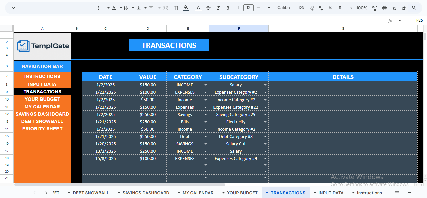Viewport: 427px width, 198px height.
Task: Open category dropdown for the $150.00 INCOME row 8
Action: pyautogui.click(x=206, y=85)
